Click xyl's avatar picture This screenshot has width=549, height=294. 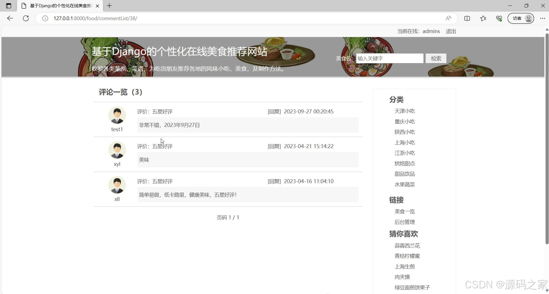(x=117, y=150)
